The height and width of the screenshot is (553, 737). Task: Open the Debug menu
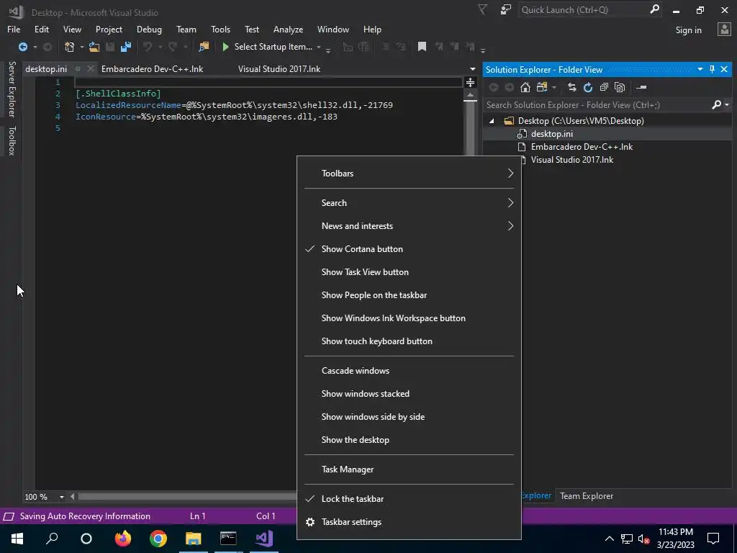tap(149, 29)
